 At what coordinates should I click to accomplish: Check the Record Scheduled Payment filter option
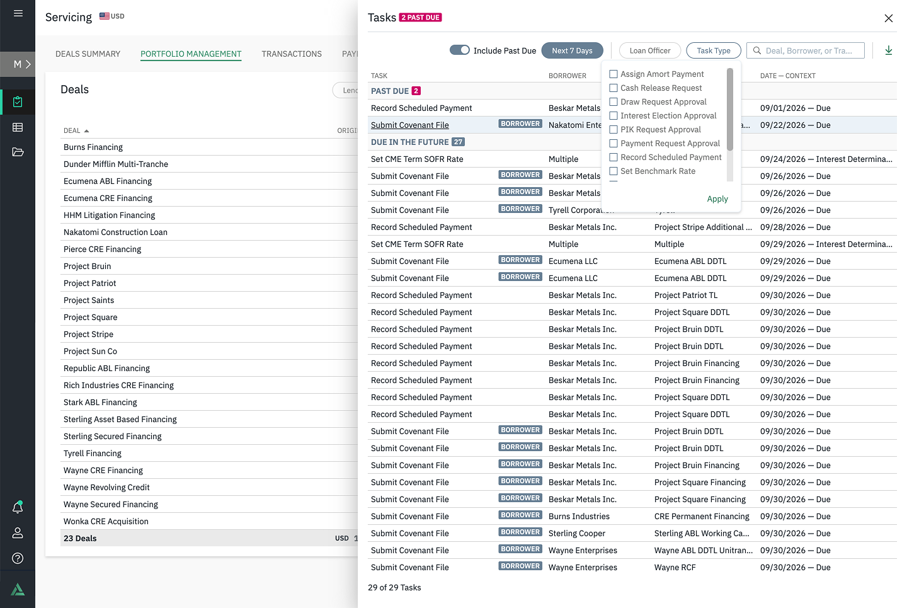coord(613,158)
